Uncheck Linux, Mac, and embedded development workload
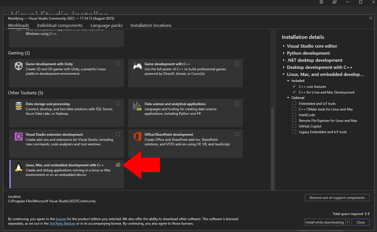 [x=118, y=165]
